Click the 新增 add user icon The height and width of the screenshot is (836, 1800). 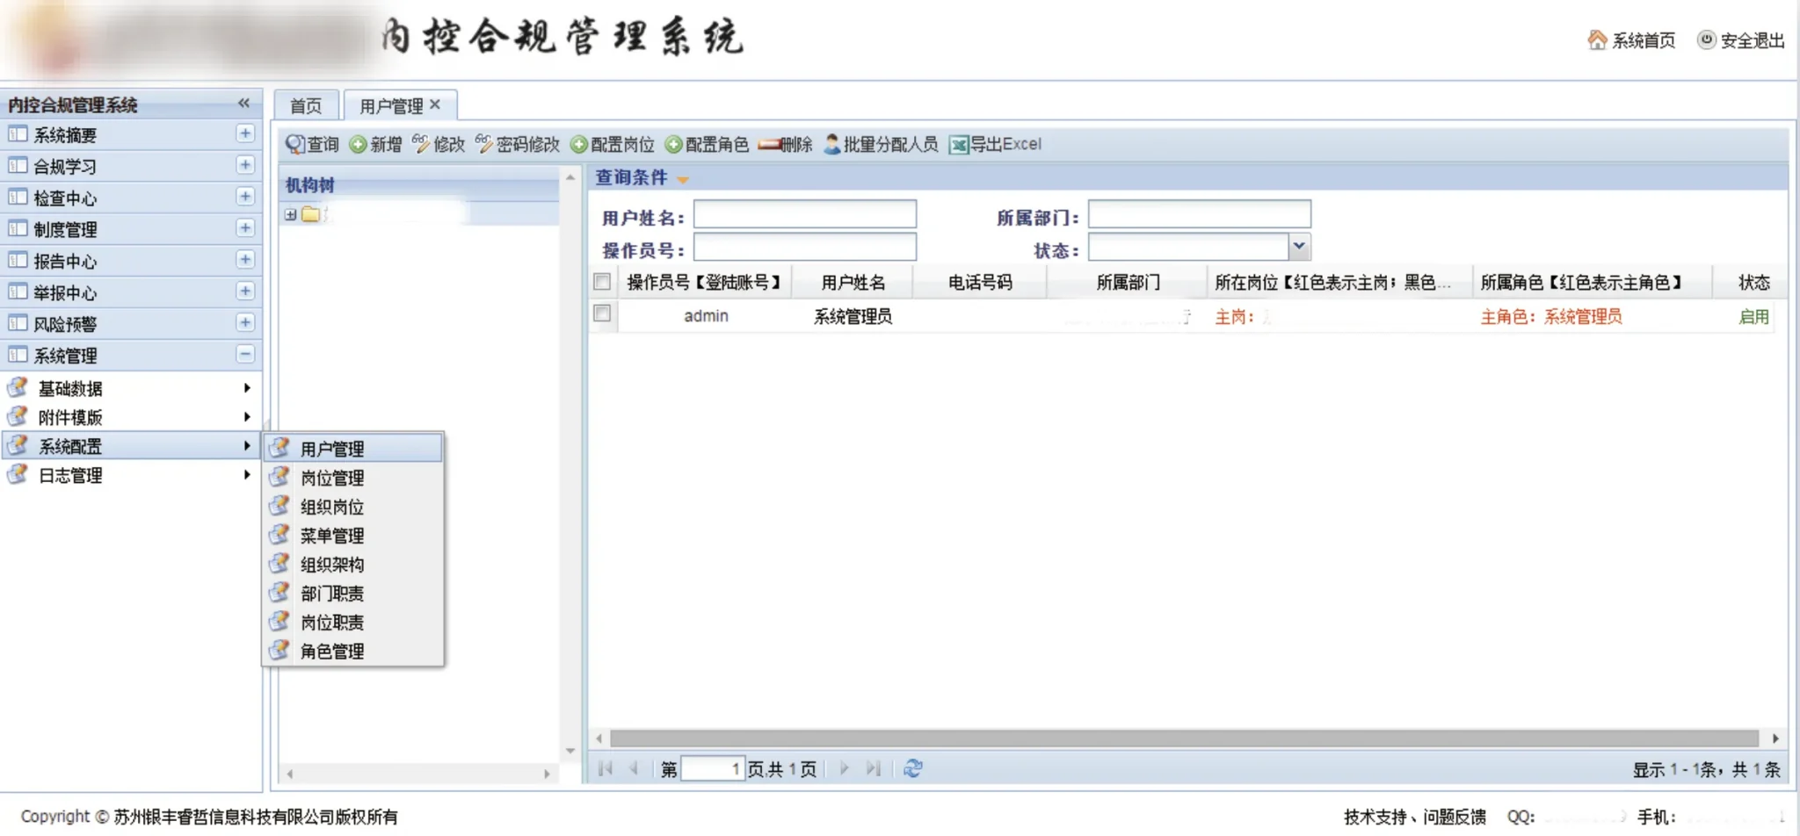359,145
